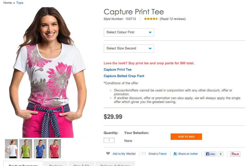Screen dimensions: 247x166
Task: Click the red Pin it icon
Action: tap(235, 154)
